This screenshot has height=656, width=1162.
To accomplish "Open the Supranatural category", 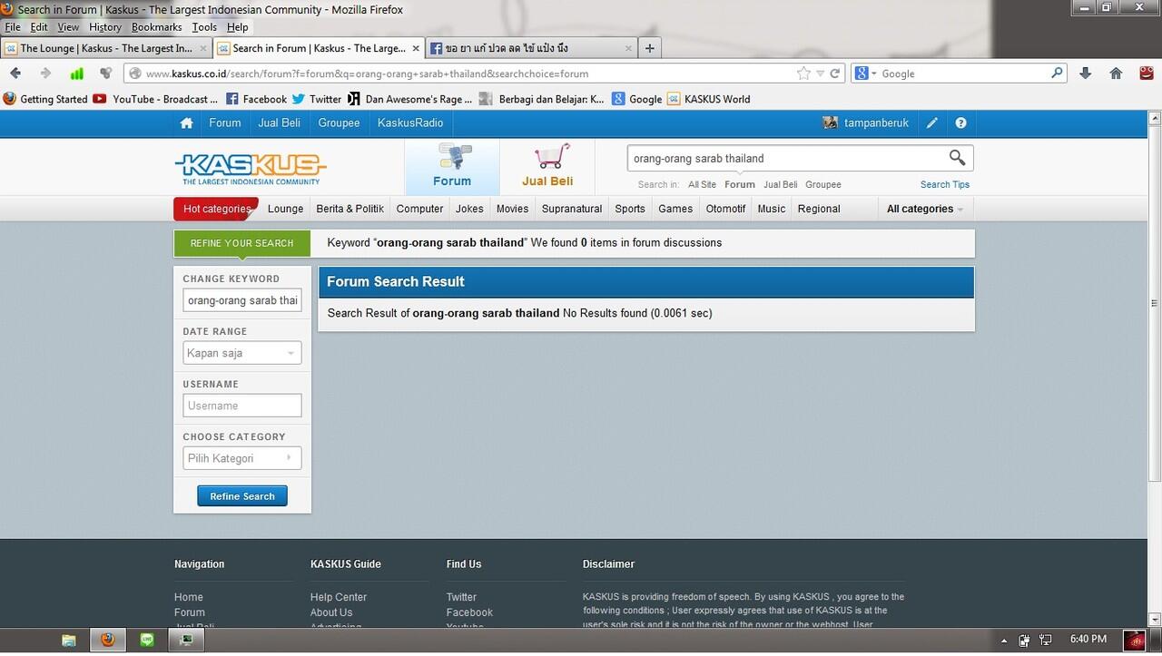I will [x=572, y=209].
